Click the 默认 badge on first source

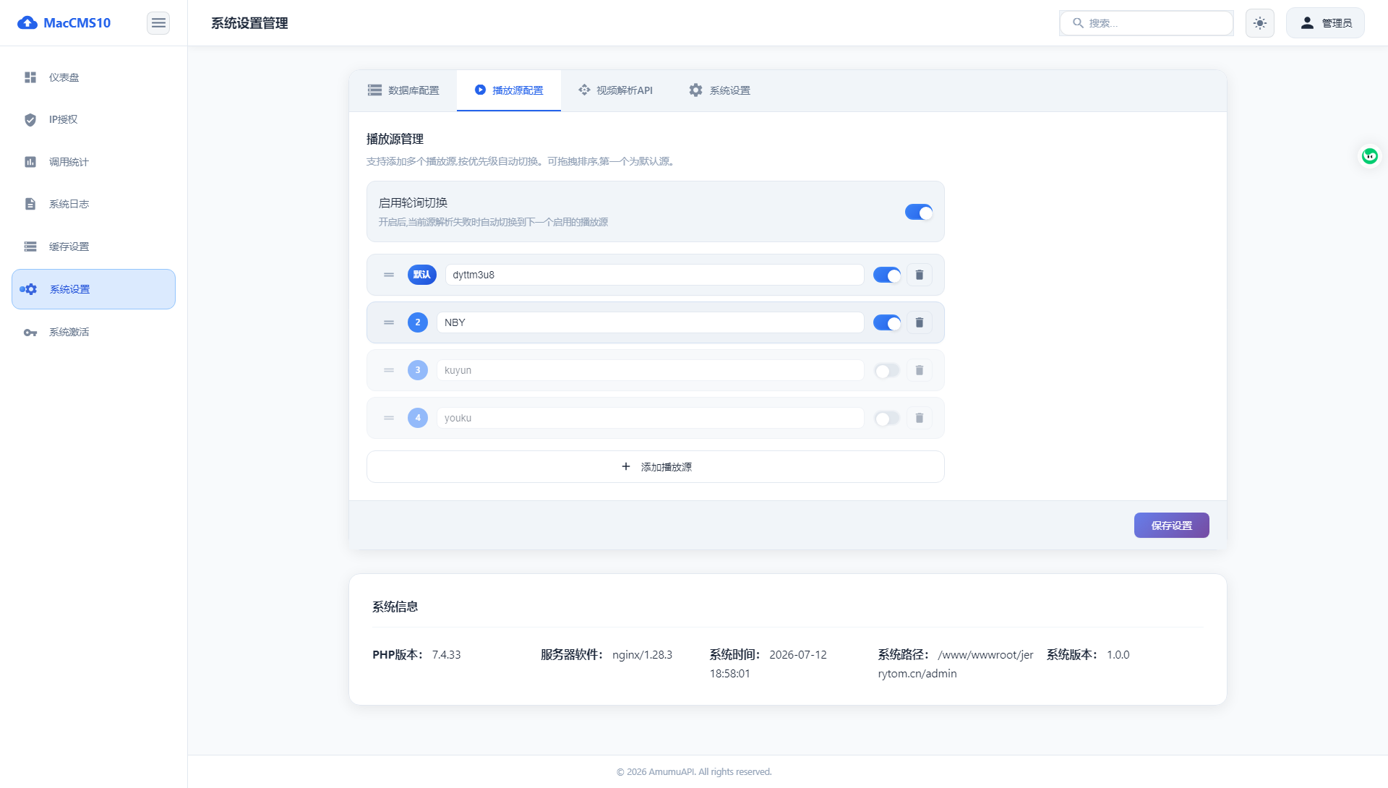422,275
